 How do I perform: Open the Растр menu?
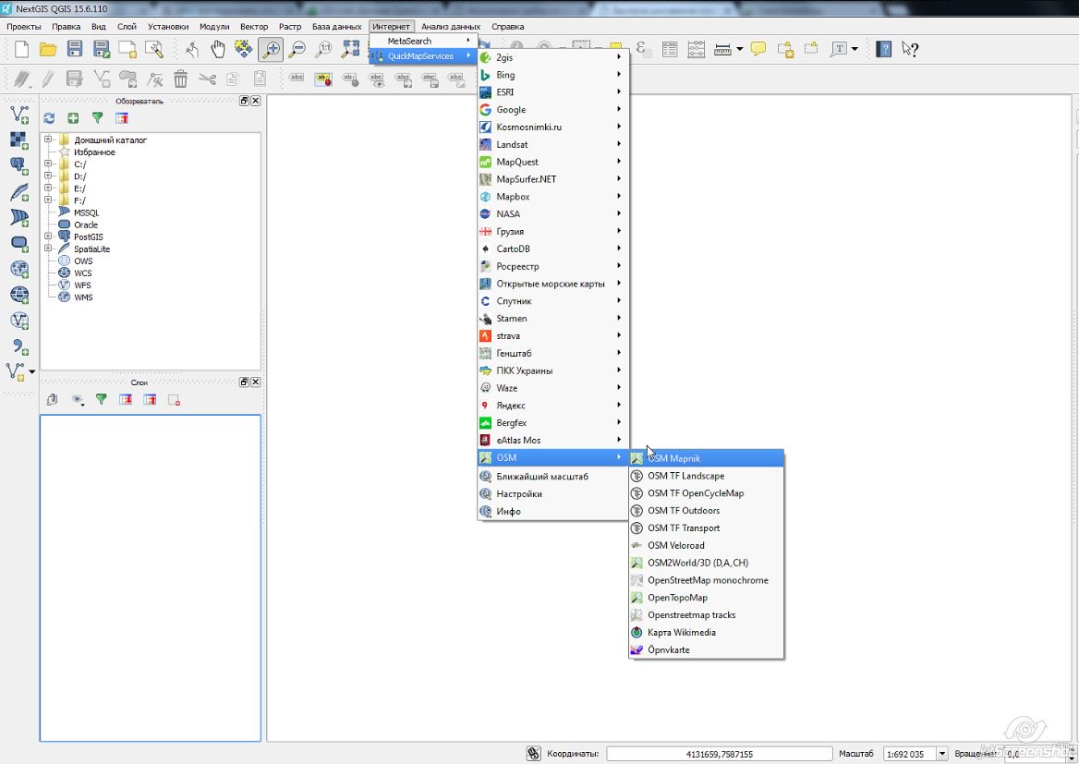(x=290, y=26)
